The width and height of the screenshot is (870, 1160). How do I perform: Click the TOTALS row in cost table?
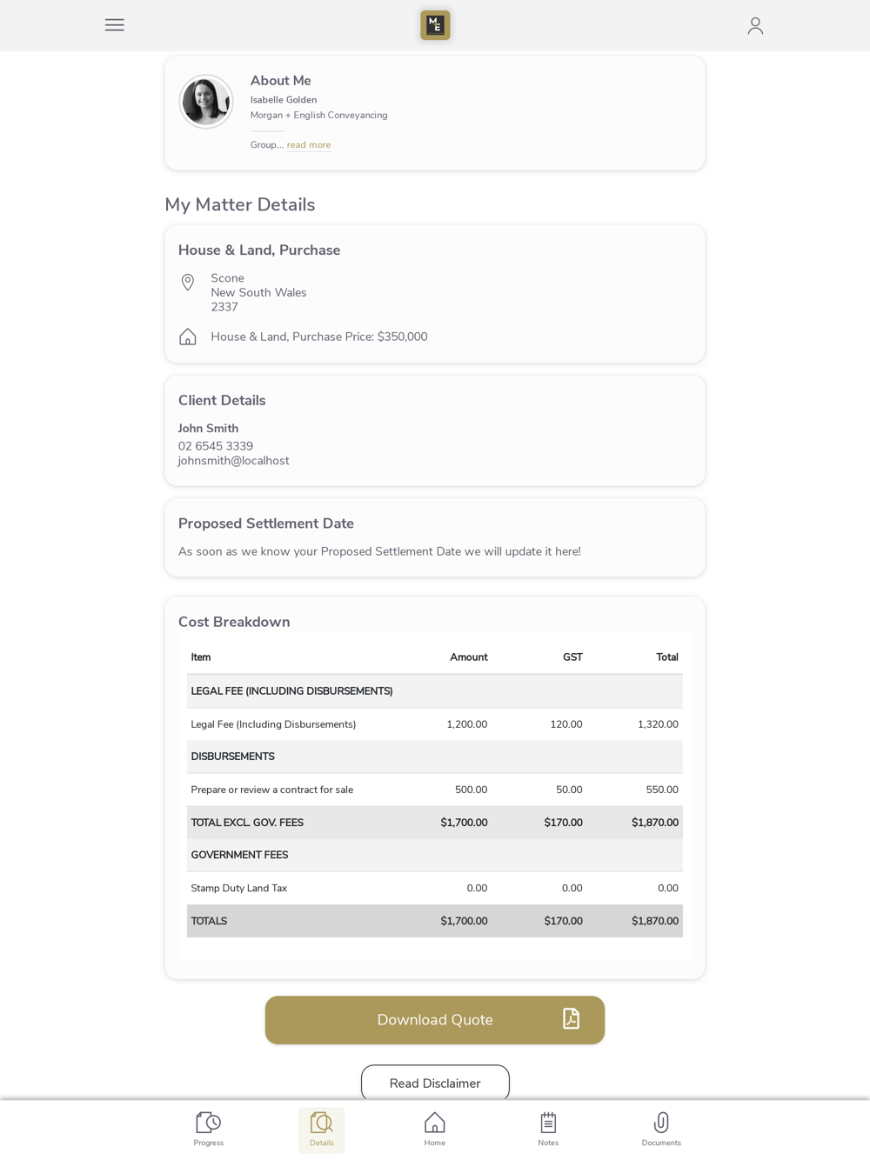[434, 921]
